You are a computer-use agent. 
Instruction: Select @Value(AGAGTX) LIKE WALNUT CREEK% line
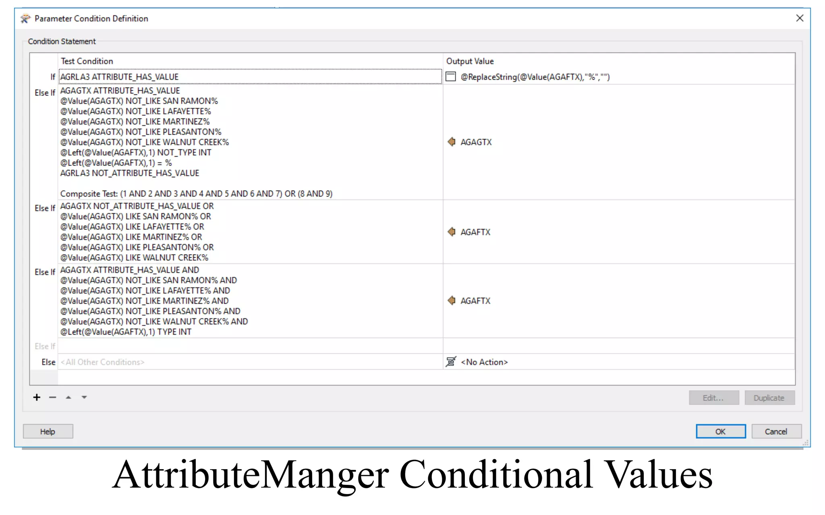pyautogui.click(x=134, y=257)
